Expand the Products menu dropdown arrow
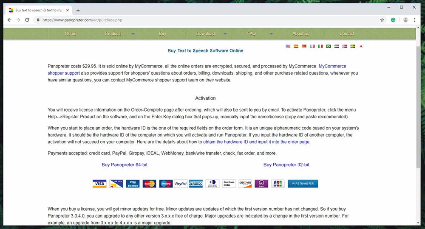Image resolution: width=425 pixels, height=229 pixels. [133, 34]
